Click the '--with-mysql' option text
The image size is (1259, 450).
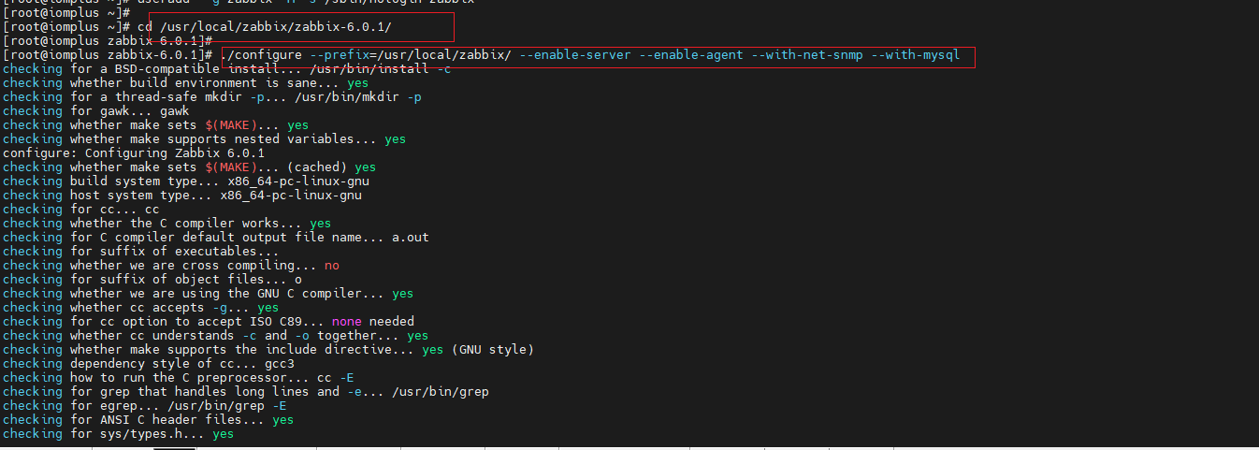(916, 55)
